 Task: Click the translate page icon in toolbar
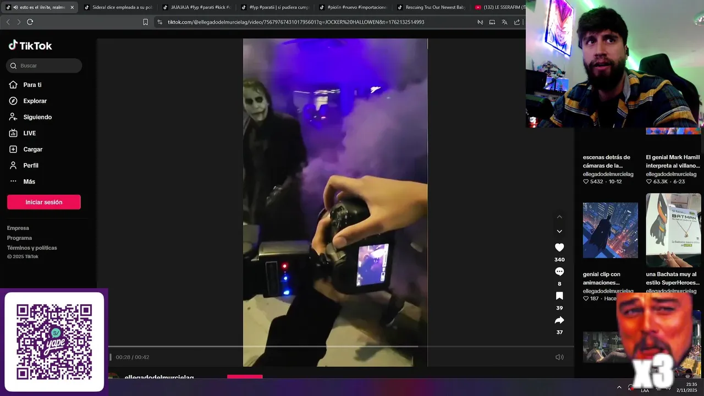tap(504, 22)
